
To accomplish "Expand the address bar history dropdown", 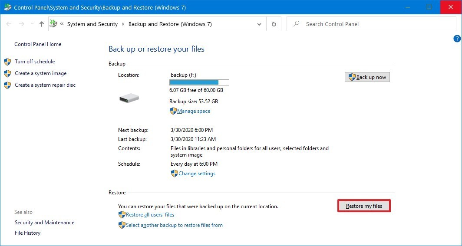I will coord(259,24).
